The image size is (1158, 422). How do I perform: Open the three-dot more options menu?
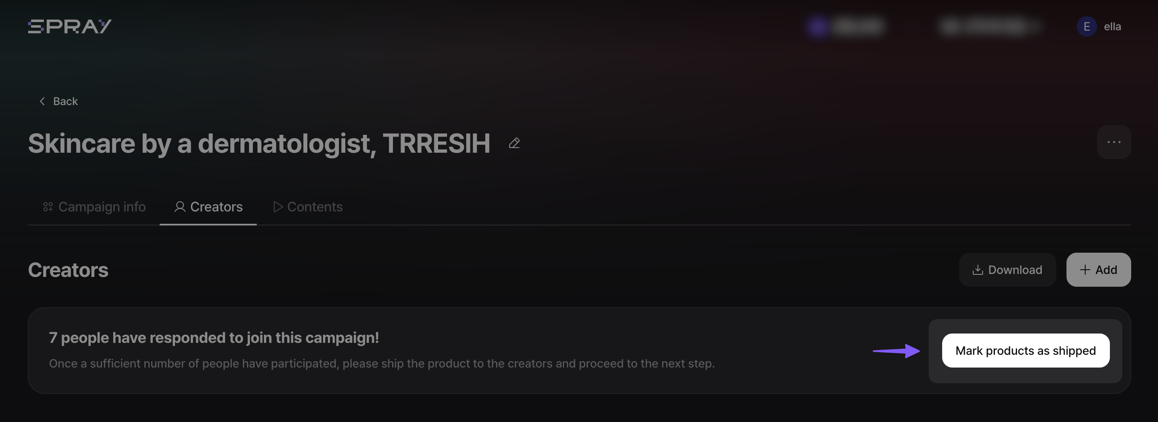coord(1113,142)
